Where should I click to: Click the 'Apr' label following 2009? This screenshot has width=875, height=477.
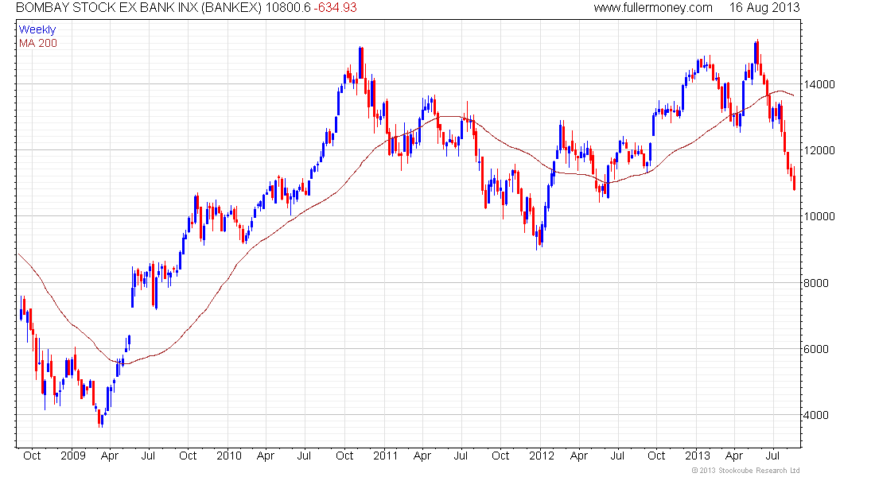[110, 456]
